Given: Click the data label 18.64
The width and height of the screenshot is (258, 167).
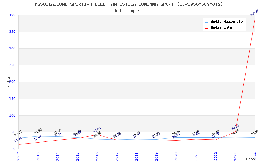Looking at the screenshot, I should point(38,138).
